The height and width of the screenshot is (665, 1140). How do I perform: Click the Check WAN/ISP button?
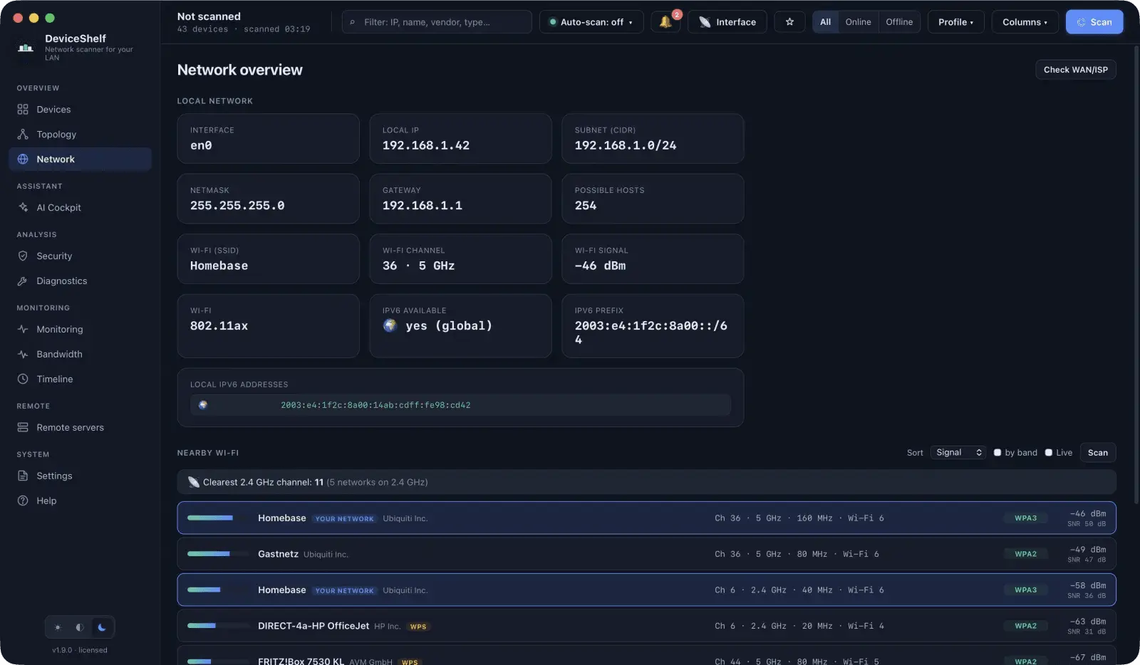1075,70
